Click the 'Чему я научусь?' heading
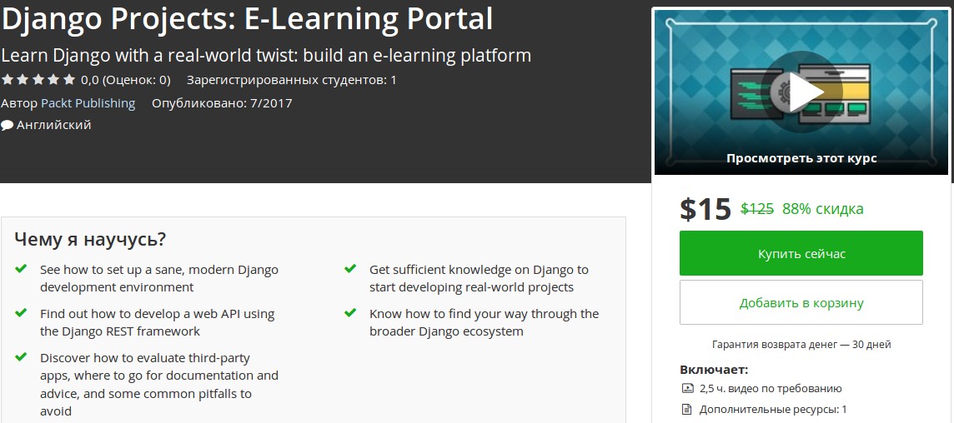954x423 pixels. point(90,240)
